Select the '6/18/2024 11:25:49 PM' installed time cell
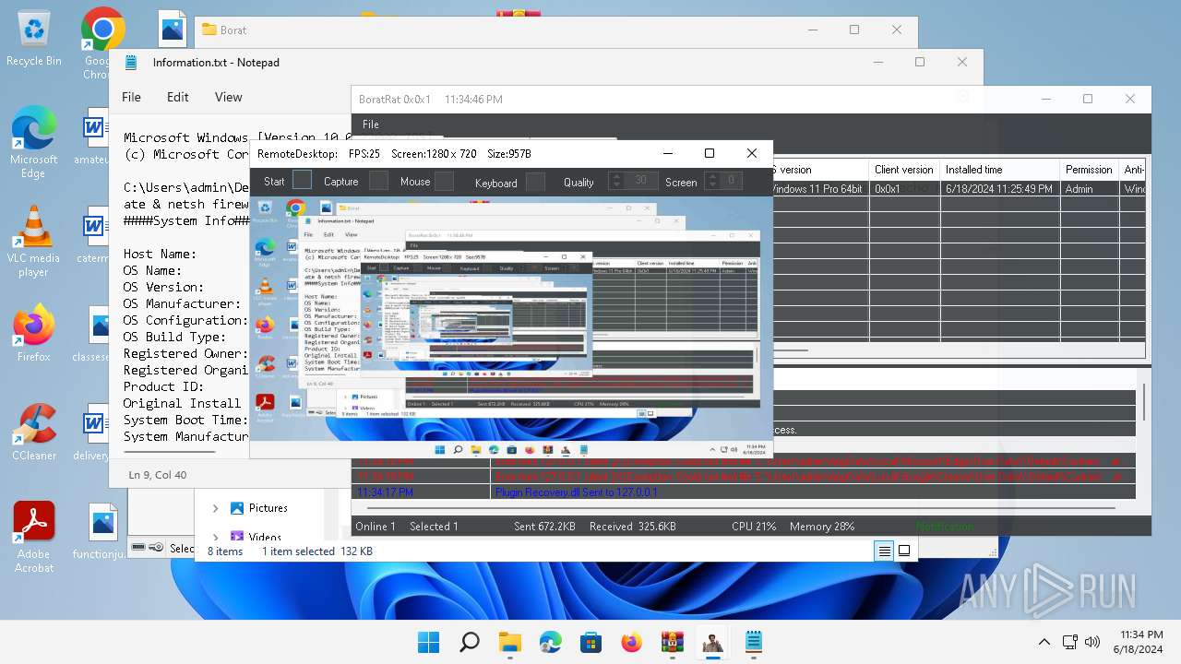 [999, 189]
